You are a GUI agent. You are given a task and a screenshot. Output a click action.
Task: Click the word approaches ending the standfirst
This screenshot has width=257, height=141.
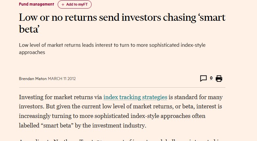tap(32, 52)
